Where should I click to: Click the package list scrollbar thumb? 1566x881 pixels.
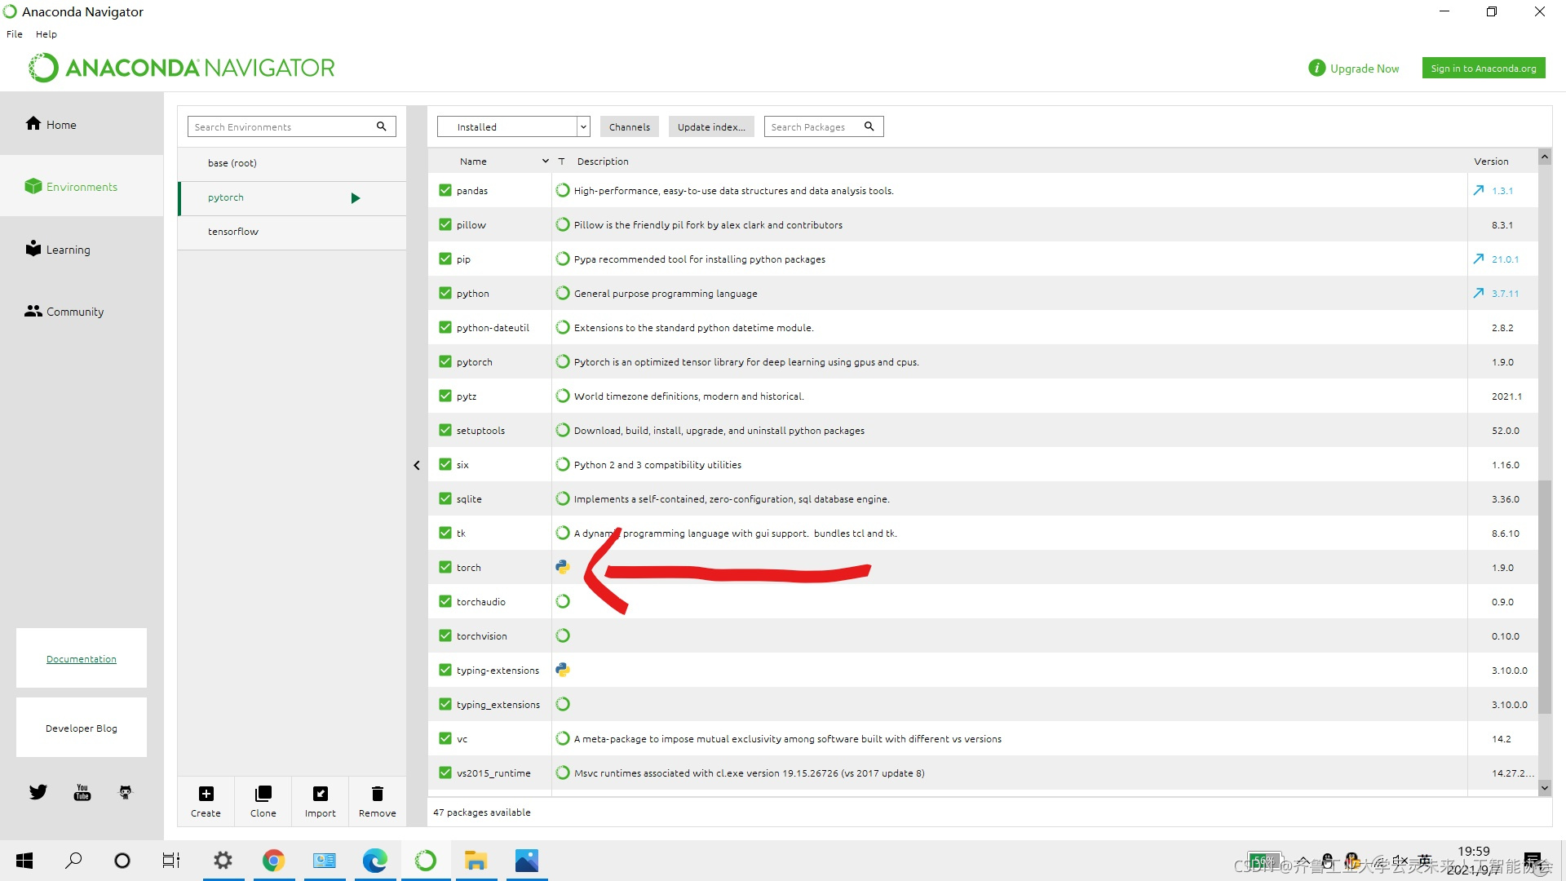coord(1545,597)
